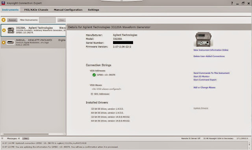Click the Remote IO Server Off status
Viewport: 252px width, 150px height.
click(191, 139)
